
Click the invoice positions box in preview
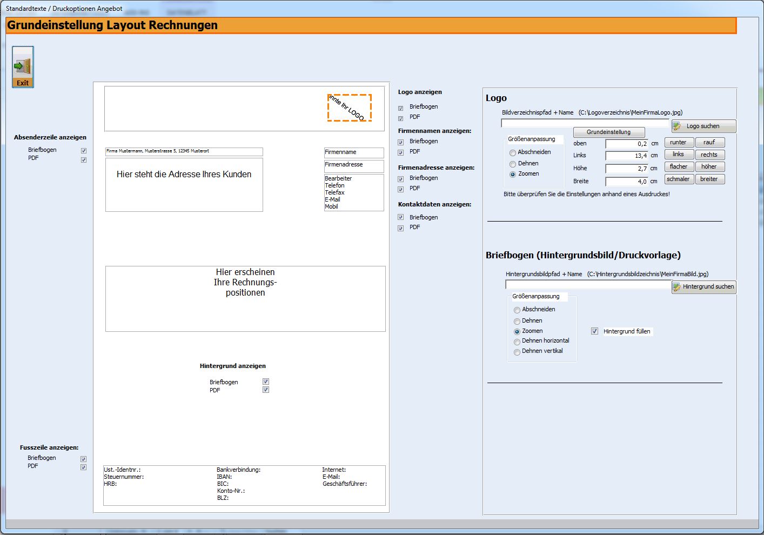(245, 299)
